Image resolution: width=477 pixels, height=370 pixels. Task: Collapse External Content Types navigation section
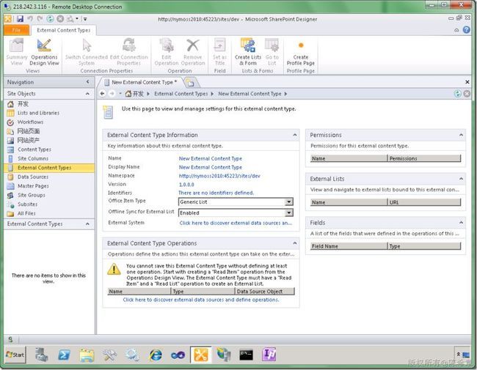tap(87, 223)
